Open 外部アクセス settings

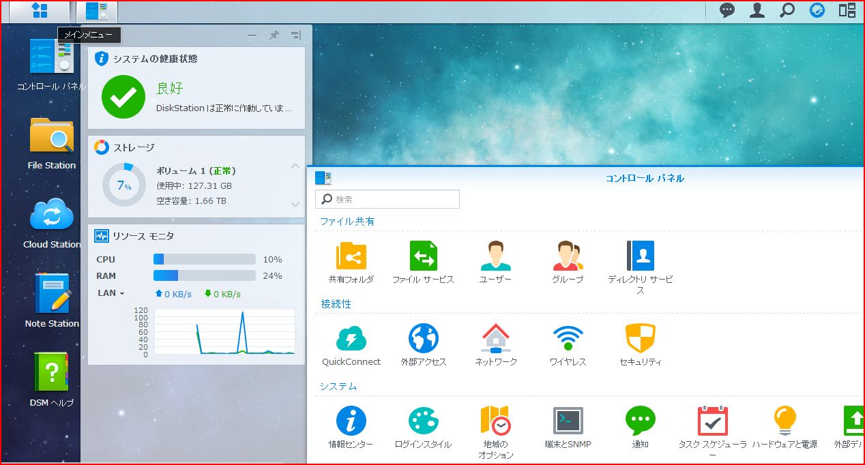pyautogui.click(x=423, y=345)
